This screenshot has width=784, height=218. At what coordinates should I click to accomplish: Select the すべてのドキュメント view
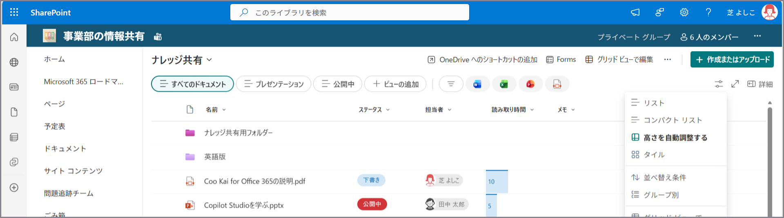tap(192, 84)
